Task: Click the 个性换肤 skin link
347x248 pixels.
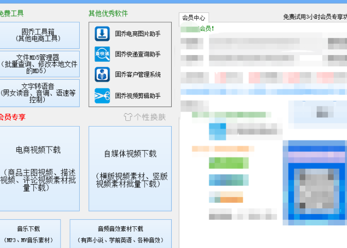Action: [x=150, y=117]
